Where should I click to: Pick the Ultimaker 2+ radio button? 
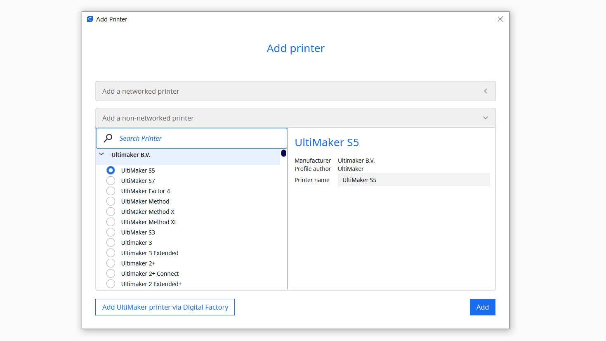click(111, 263)
